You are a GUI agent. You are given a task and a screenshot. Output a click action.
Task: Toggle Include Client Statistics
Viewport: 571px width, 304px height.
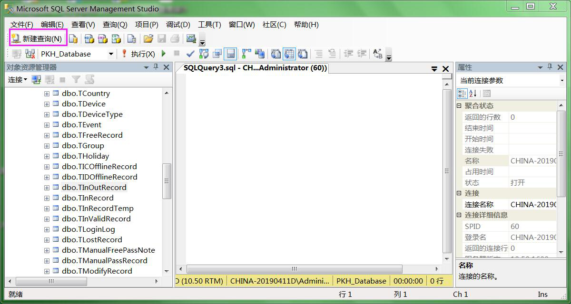260,54
